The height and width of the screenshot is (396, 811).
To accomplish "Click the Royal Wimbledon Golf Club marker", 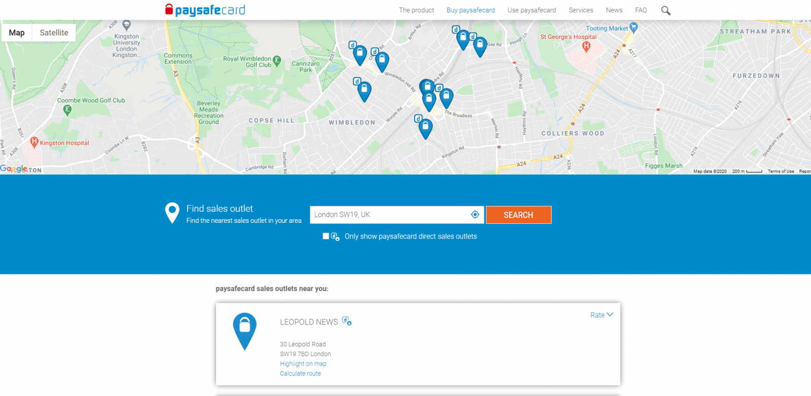I will pyautogui.click(x=277, y=61).
